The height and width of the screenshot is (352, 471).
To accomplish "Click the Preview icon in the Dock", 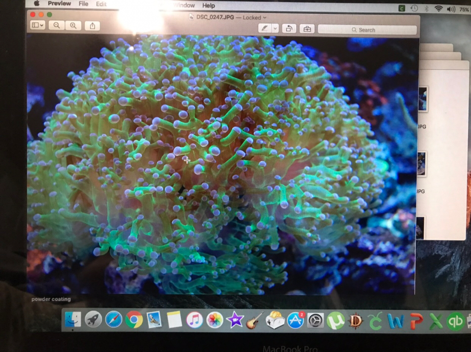I will (154, 319).
